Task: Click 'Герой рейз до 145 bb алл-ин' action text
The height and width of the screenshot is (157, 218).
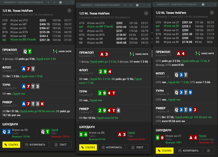Action: pos(193,117)
